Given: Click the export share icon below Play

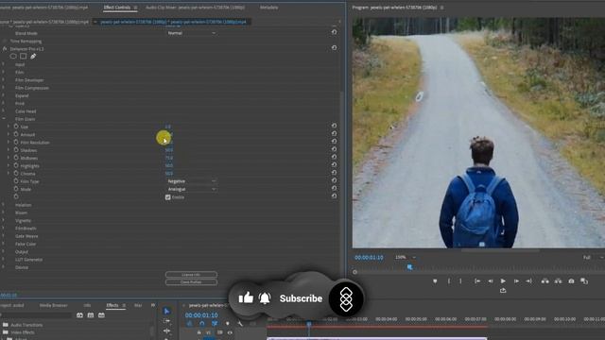Looking at the screenshot, I should [x=503, y=291].
